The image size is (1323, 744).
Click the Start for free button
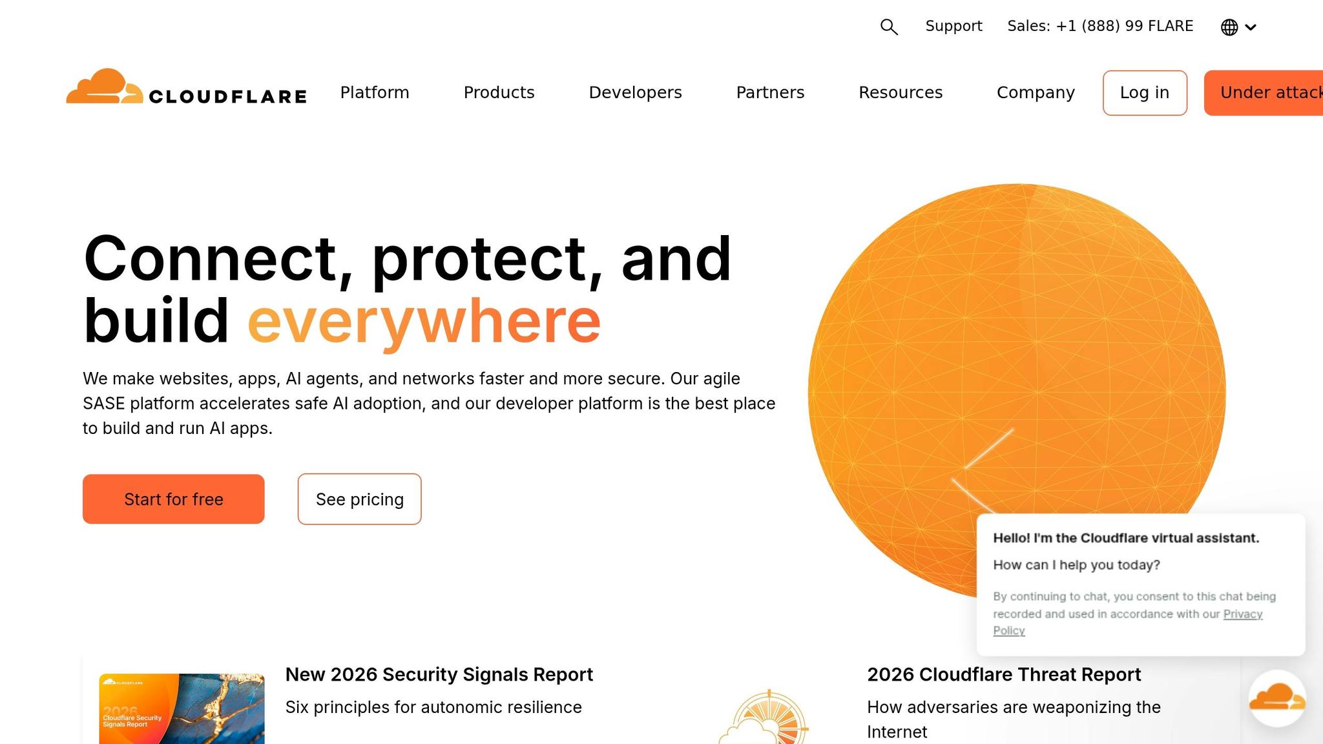point(173,499)
